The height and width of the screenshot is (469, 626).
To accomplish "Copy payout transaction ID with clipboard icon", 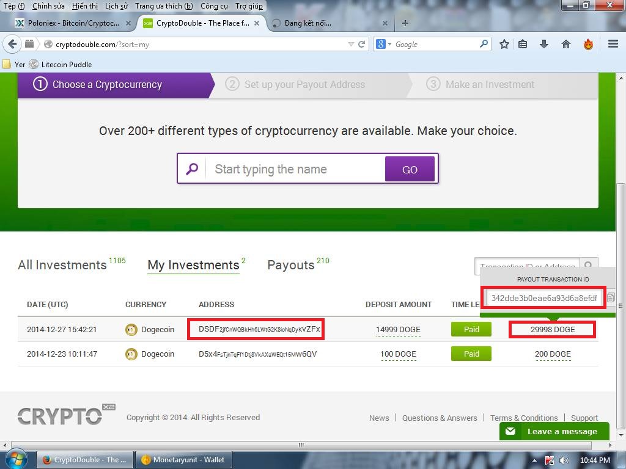I will pyautogui.click(x=611, y=297).
